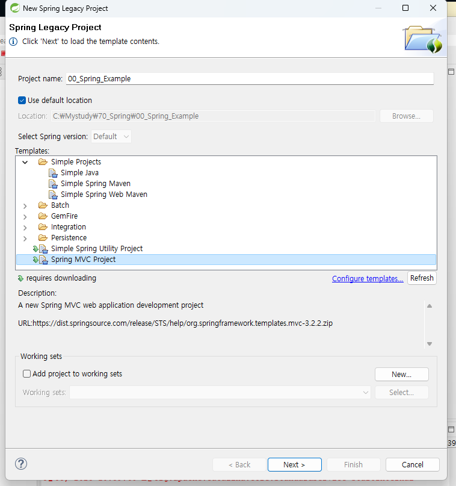
Task: Expand the Persistence tree node
Action: (x=25, y=238)
